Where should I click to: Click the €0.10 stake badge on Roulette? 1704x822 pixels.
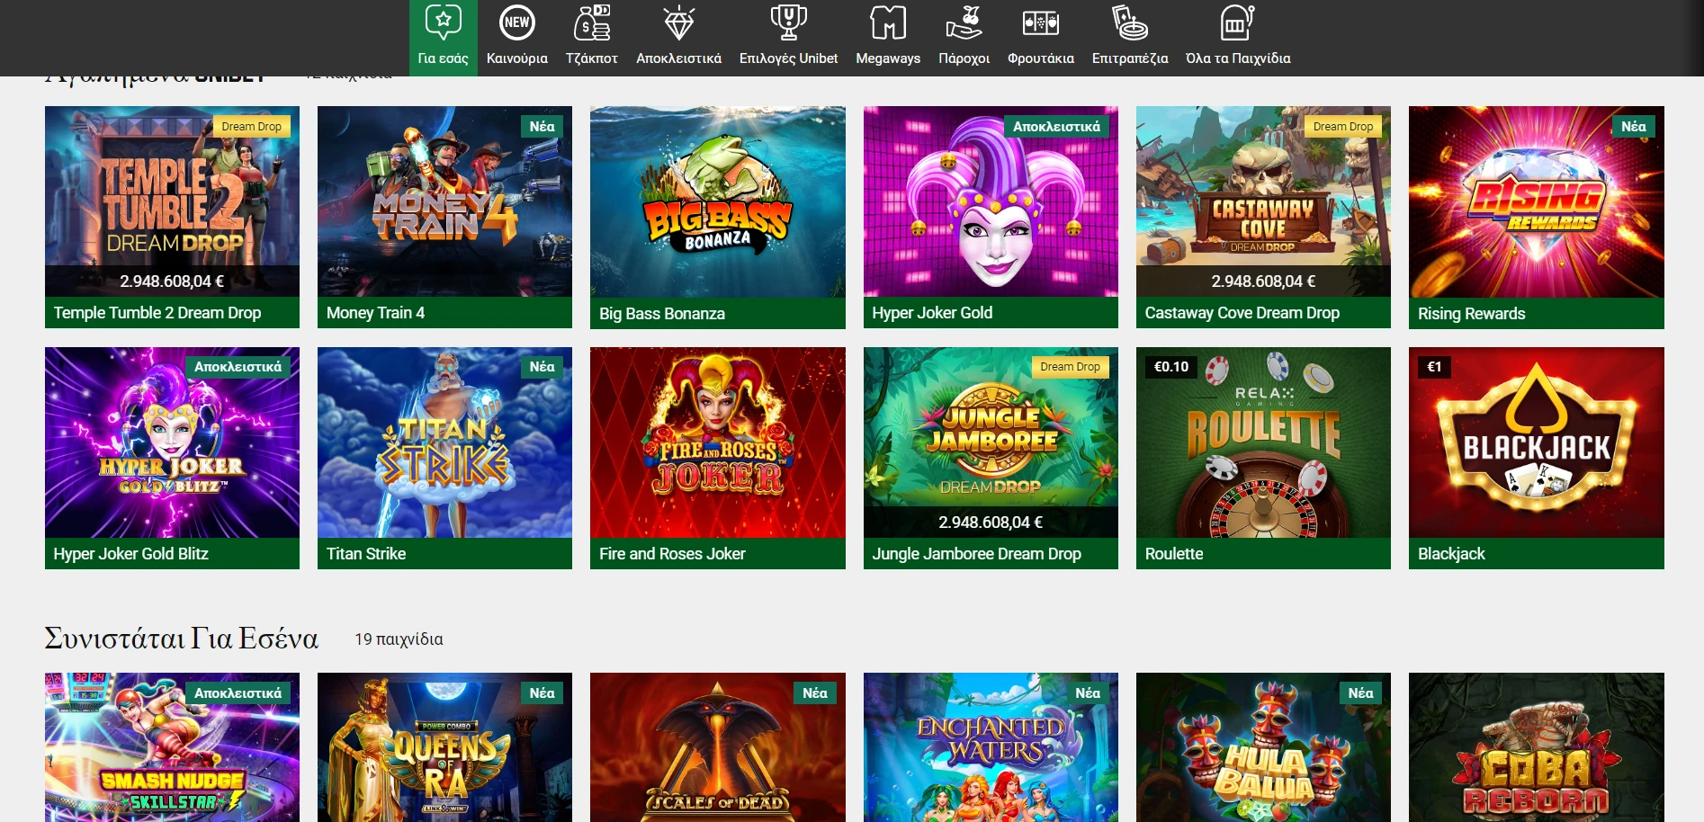[1171, 367]
